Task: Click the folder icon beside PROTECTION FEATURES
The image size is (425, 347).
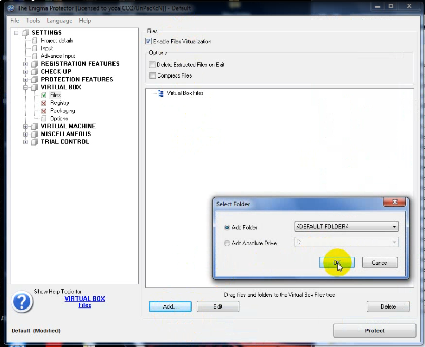Action: (35, 80)
